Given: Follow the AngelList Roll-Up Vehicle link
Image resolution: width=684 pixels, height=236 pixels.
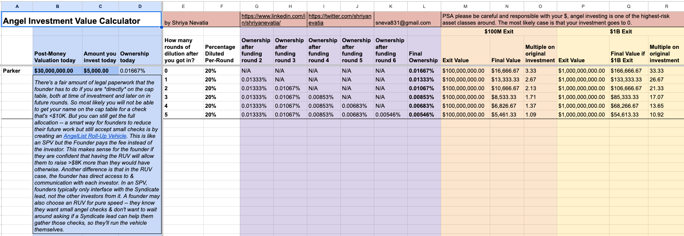Looking at the screenshot, I should [x=95, y=136].
